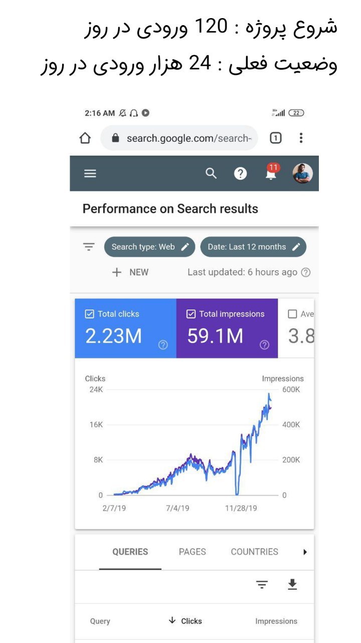Open the hamburger navigation menu
The height and width of the screenshot is (643, 361).
tap(90, 173)
